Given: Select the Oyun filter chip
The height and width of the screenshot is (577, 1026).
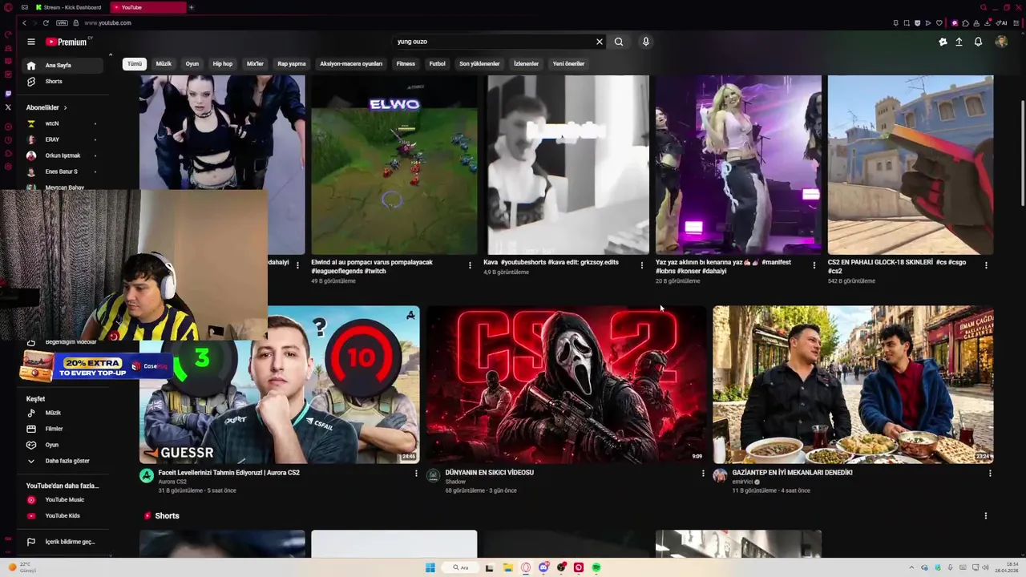Looking at the screenshot, I should (x=192, y=64).
